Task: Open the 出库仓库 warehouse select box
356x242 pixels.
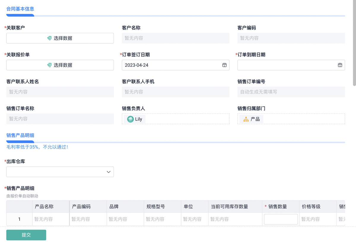Action: tap(56, 172)
